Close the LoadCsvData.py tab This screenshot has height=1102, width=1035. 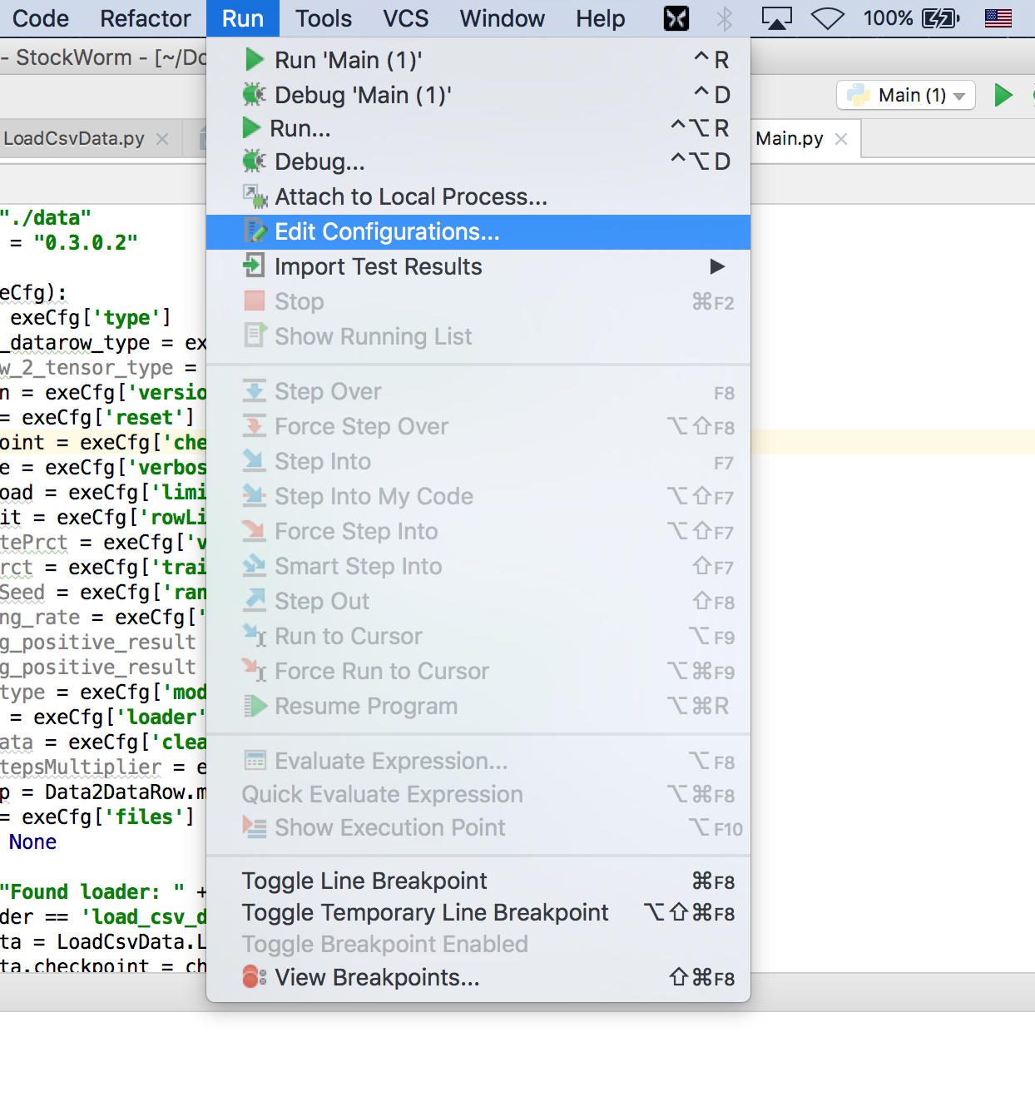[162, 139]
